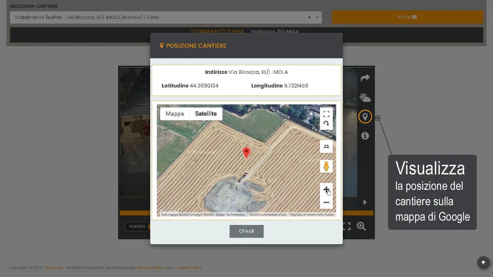The width and height of the screenshot is (493, 277).
Task: Expand the Seleziona Cantiere dropdown arrow
Action: click(317, 17)
